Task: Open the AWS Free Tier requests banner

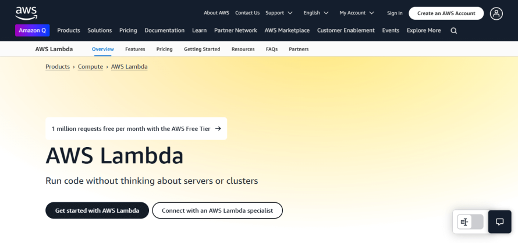Action: pyautogui.click(x=136, y=128)
